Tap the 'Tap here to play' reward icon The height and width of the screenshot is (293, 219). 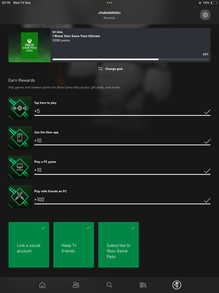20,108
